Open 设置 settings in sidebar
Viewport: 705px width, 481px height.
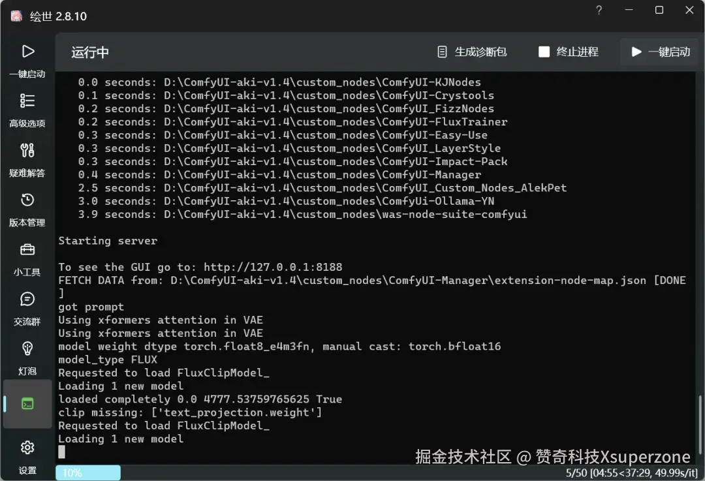27,458
